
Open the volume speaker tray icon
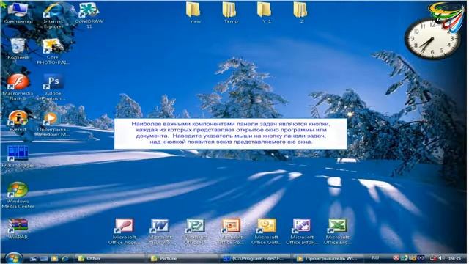click(441, 258)
